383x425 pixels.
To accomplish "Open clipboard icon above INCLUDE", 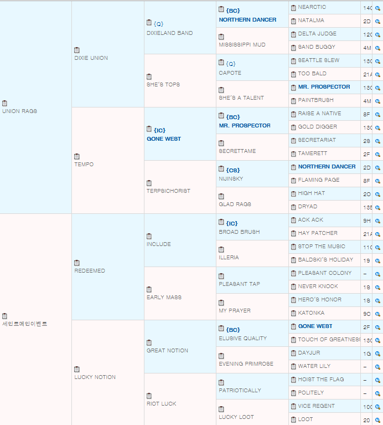I will click(149, 237).
